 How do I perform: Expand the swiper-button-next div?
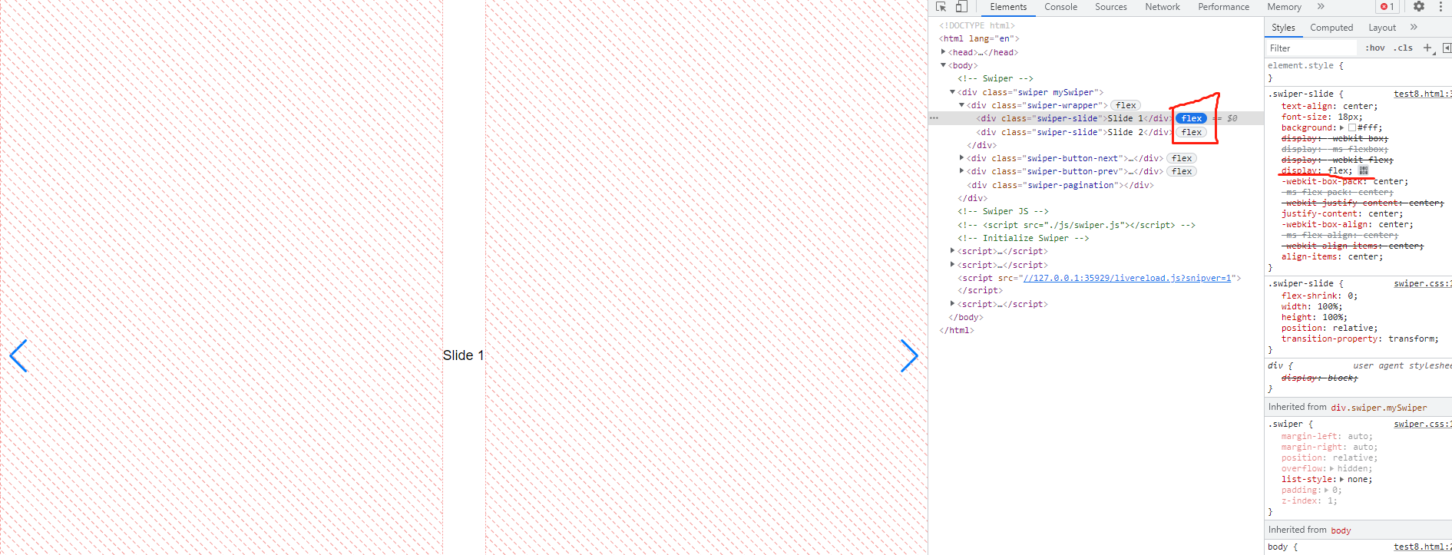pos(962,158)
